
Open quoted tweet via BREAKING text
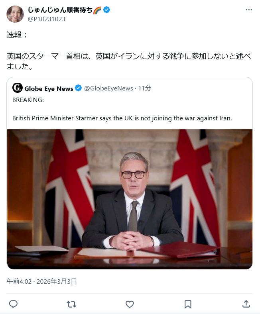tap(28, 100)
